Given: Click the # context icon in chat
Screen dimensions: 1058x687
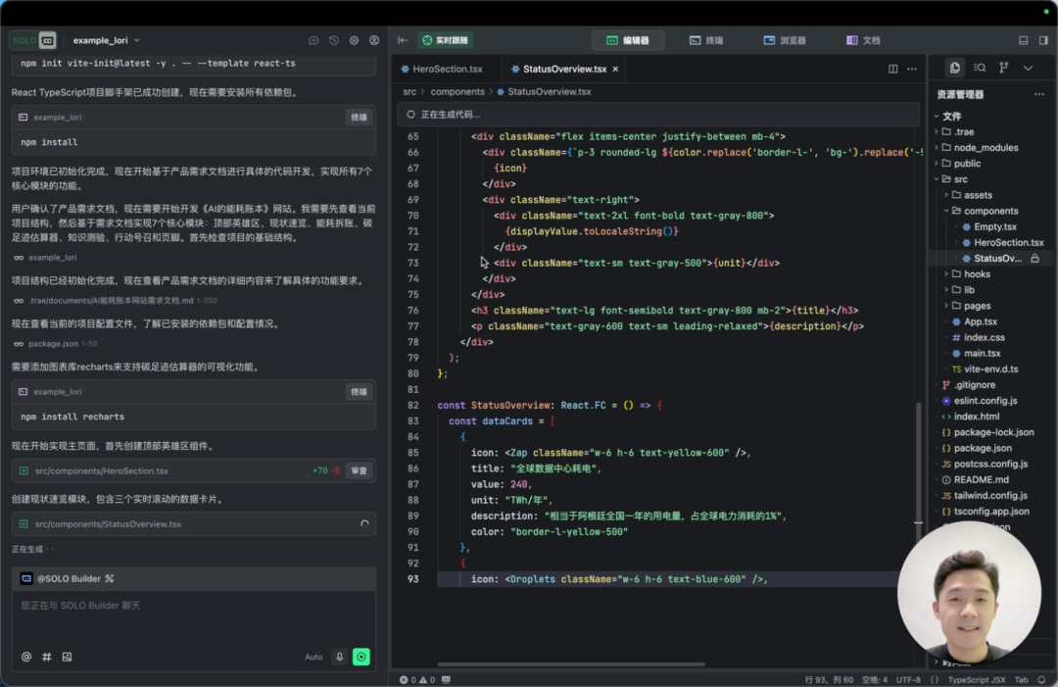Looking at the screenshot, I should [x=46, y=657].
